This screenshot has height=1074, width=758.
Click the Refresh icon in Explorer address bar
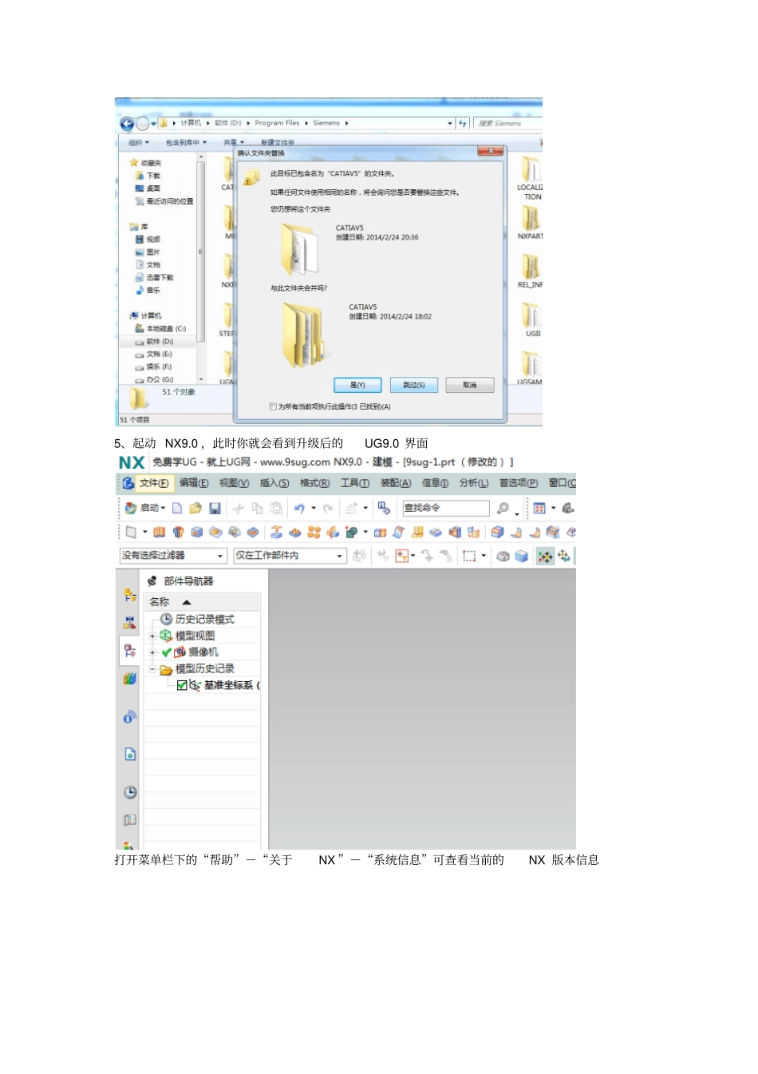[463, 123]
